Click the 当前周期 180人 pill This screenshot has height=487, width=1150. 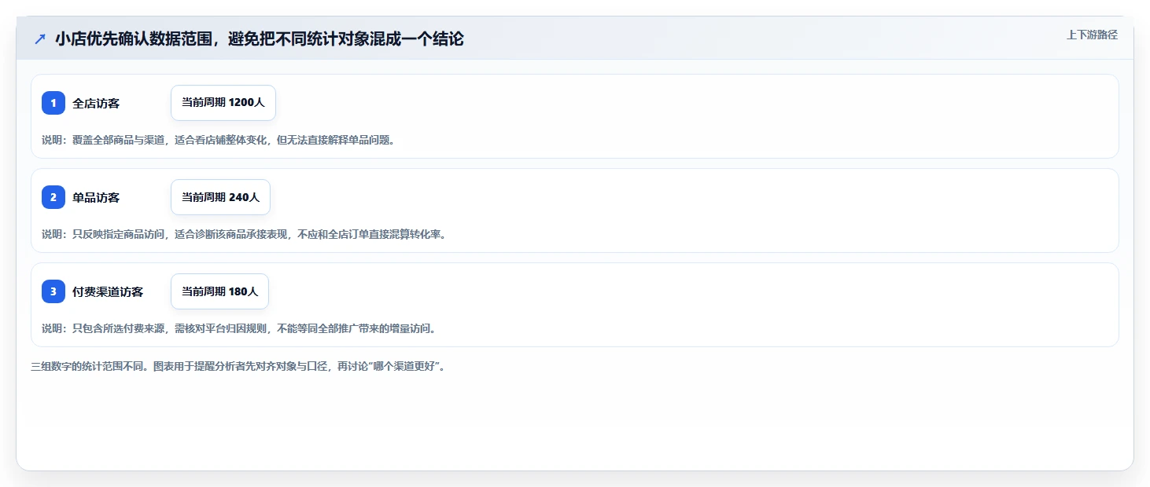pyautogui.click(x=219, y=291)
